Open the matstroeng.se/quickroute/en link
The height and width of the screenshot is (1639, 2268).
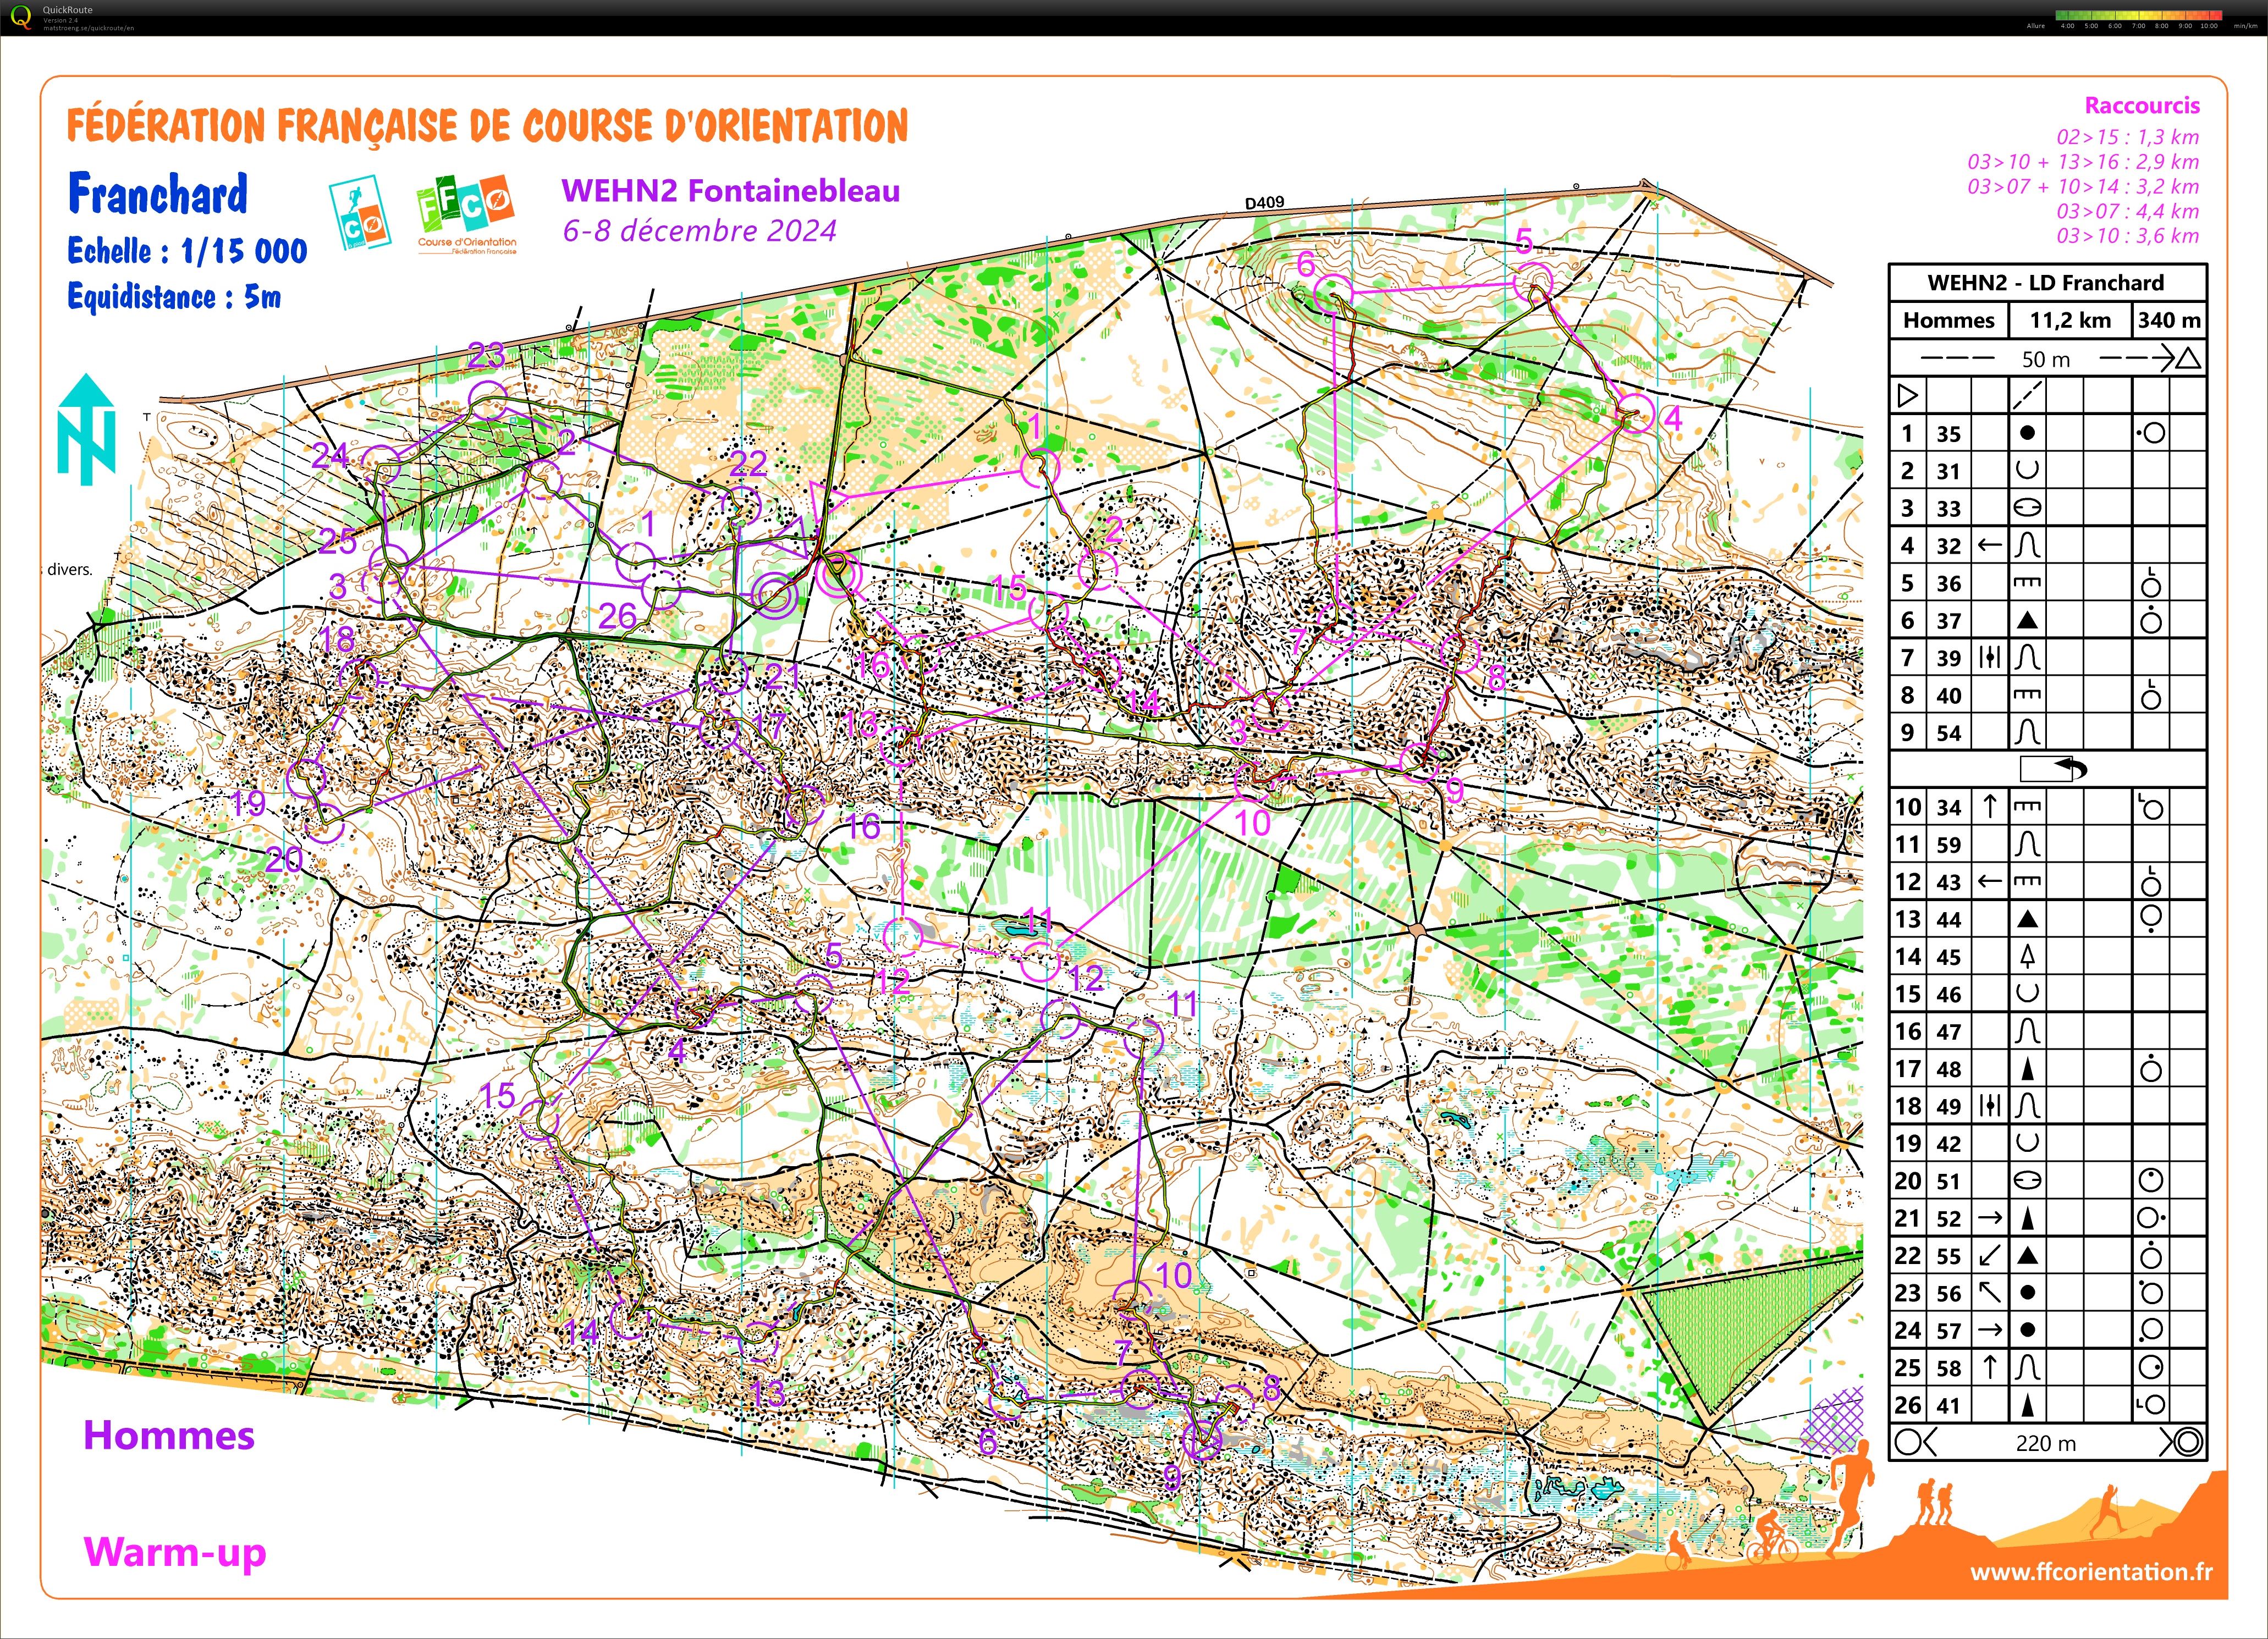(x=88, y=28)
